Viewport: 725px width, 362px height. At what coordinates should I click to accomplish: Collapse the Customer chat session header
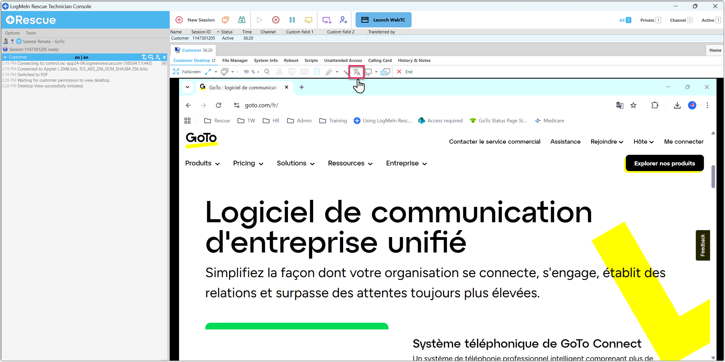pyautogui.click(x=5, y=57)
